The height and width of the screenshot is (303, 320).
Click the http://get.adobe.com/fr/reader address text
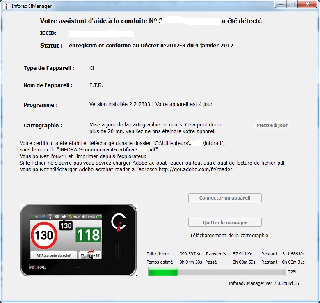click(195, 170)
